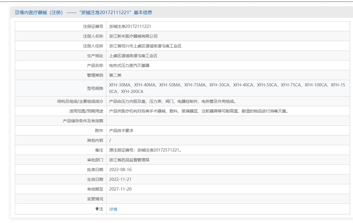
Task: Click the bulb icon next to 注
Action: (97, 209)
